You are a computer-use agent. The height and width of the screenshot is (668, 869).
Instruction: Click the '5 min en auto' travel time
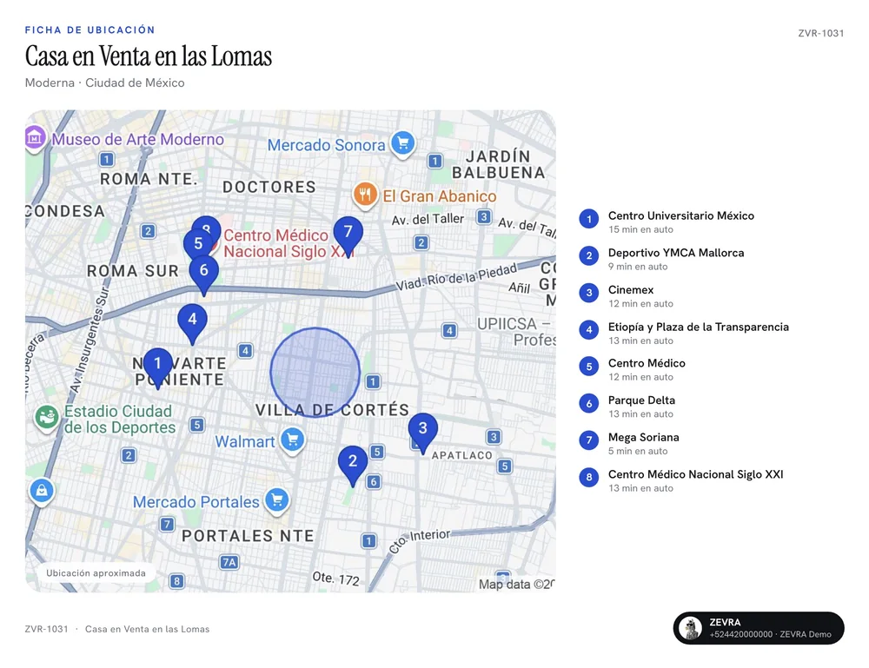pyautogui.click(x=638, y=451)
